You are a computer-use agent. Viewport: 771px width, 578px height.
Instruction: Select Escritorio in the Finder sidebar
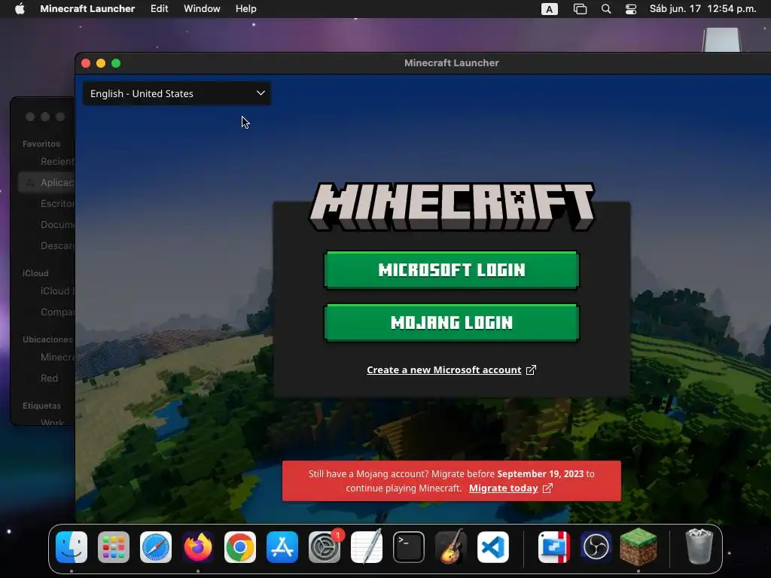(x=56, y=203)
